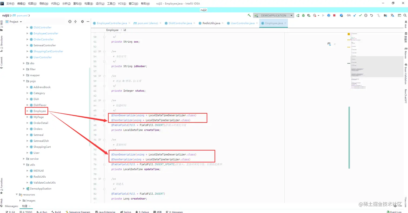The height and width of the screenshot is (213, 408).
Task: Close the Employee.java tab
Action: (x=285, y=23)
